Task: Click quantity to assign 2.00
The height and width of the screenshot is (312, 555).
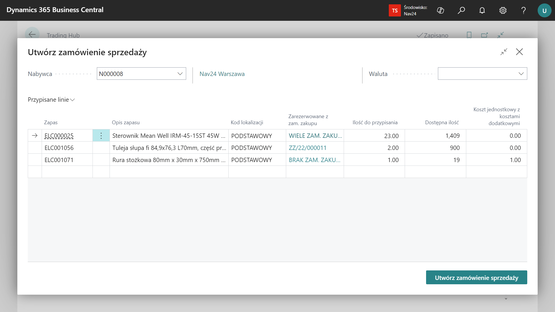Action: point(374,148)
